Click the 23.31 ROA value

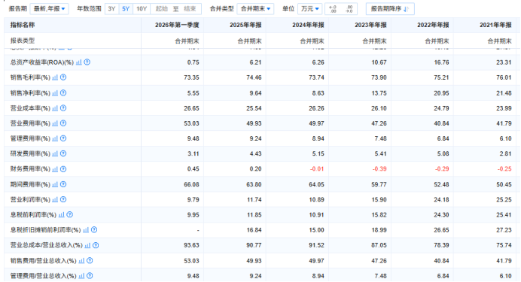[504, 62]
